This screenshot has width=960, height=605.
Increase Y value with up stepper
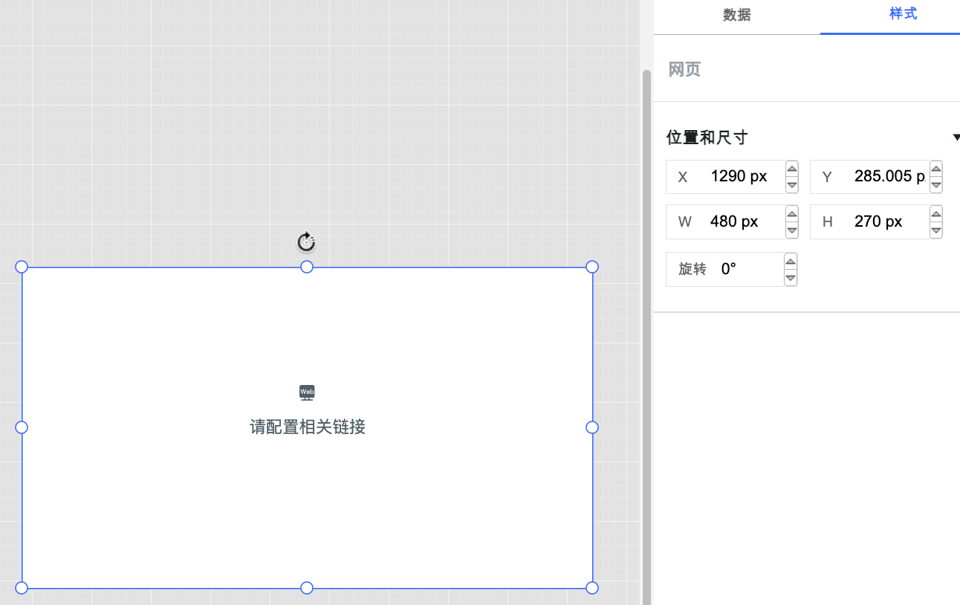[x=936, y=169]
